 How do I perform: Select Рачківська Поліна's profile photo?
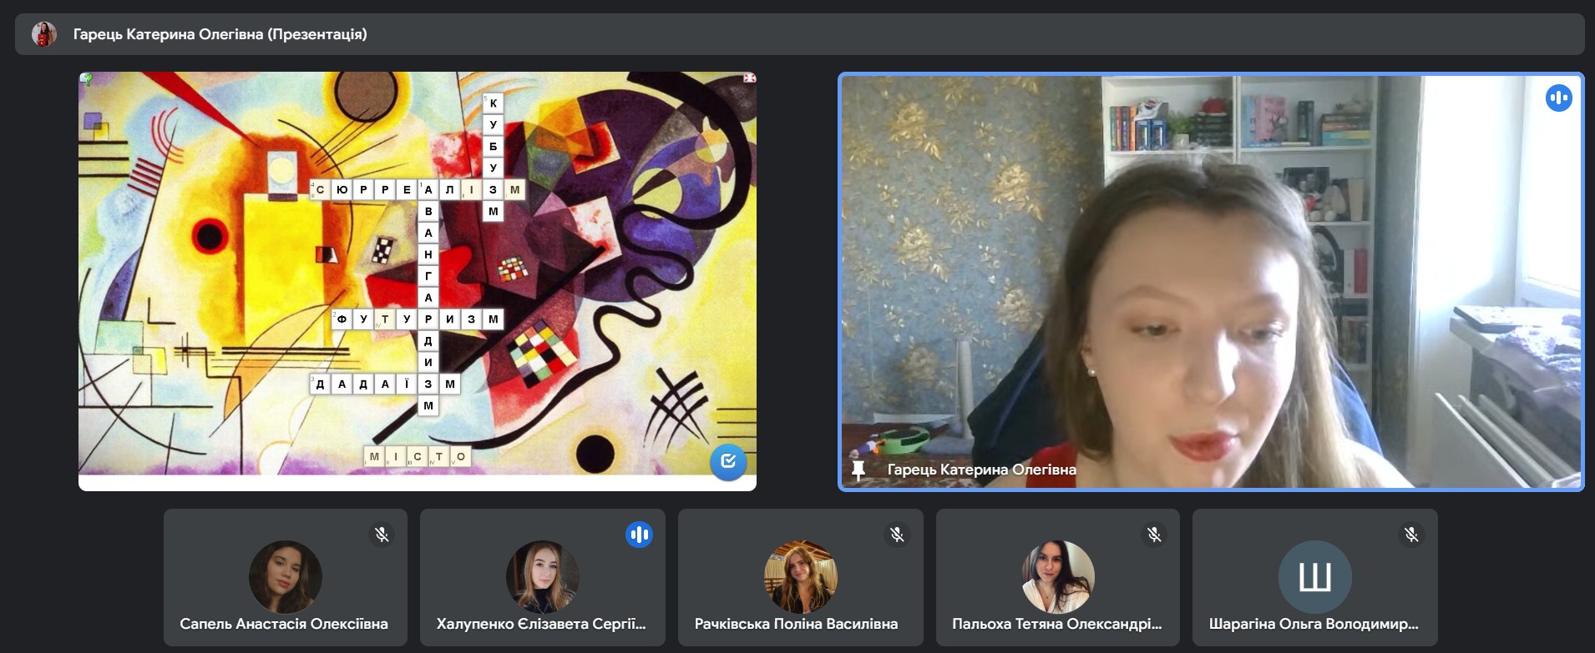coord(801,577)
